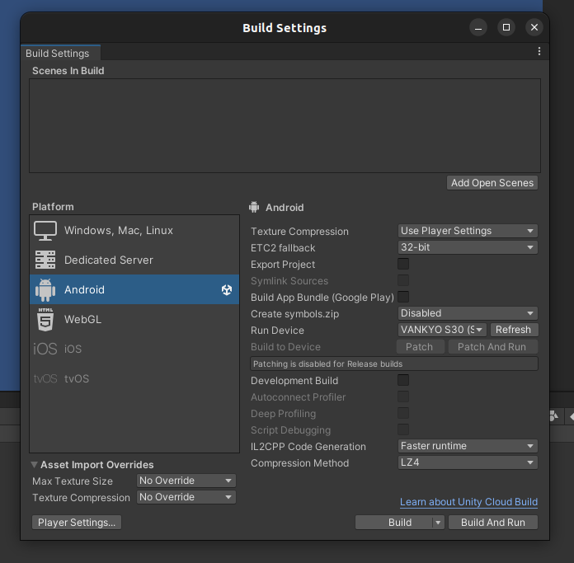Click the Patching is disabled for Release builds message
The width and height of the screenshot is (574, 563).
point(394,364)
